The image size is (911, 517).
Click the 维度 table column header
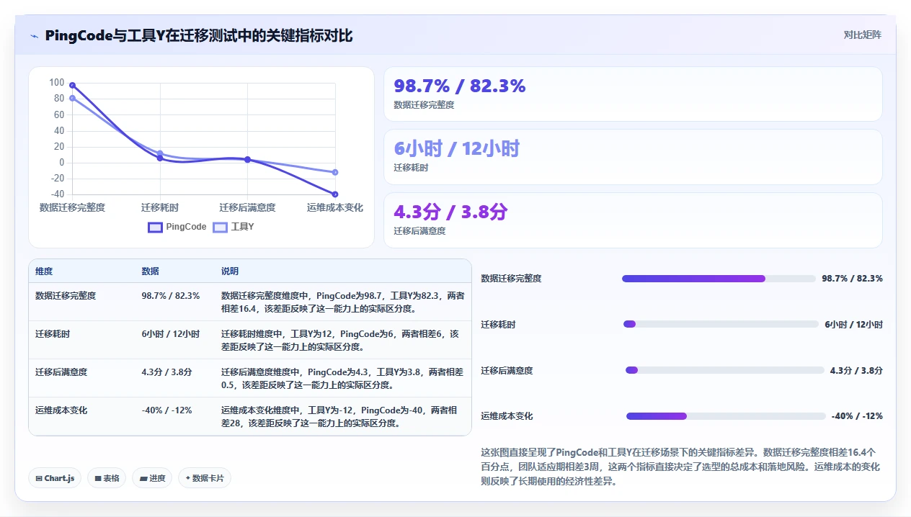point(44,271)
